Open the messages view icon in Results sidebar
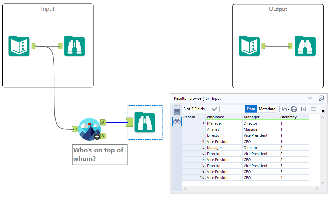The image size is (331, 200). pyautogui.click(x=177, y=112)
